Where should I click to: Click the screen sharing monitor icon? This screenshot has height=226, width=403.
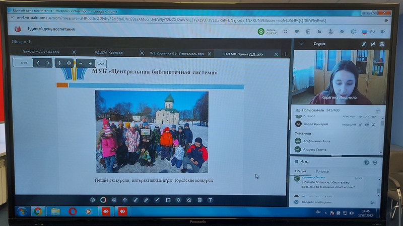click(x=297, y=32)
